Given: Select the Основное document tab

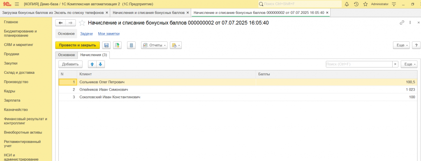Looking at the screenshot, I should (66, 55).
